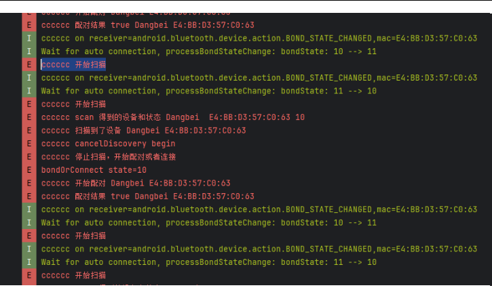Click 'Dangbei' in the 'scan 得到的设备和状态' line
This screenshot has height=290, width=492.
click(x=183, y=117)
